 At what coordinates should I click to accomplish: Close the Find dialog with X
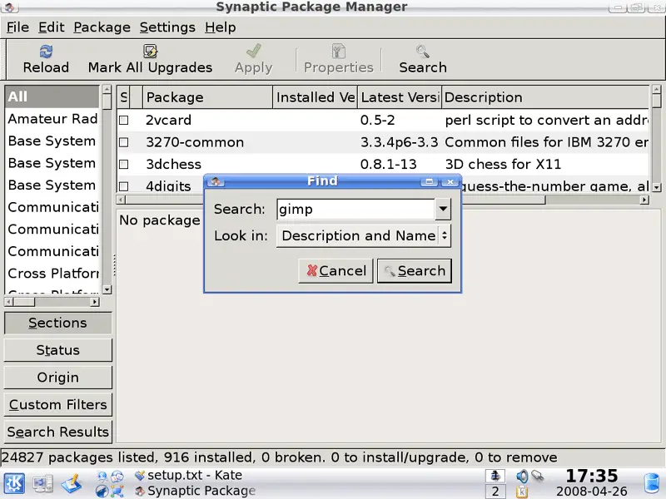click(450, 181)
